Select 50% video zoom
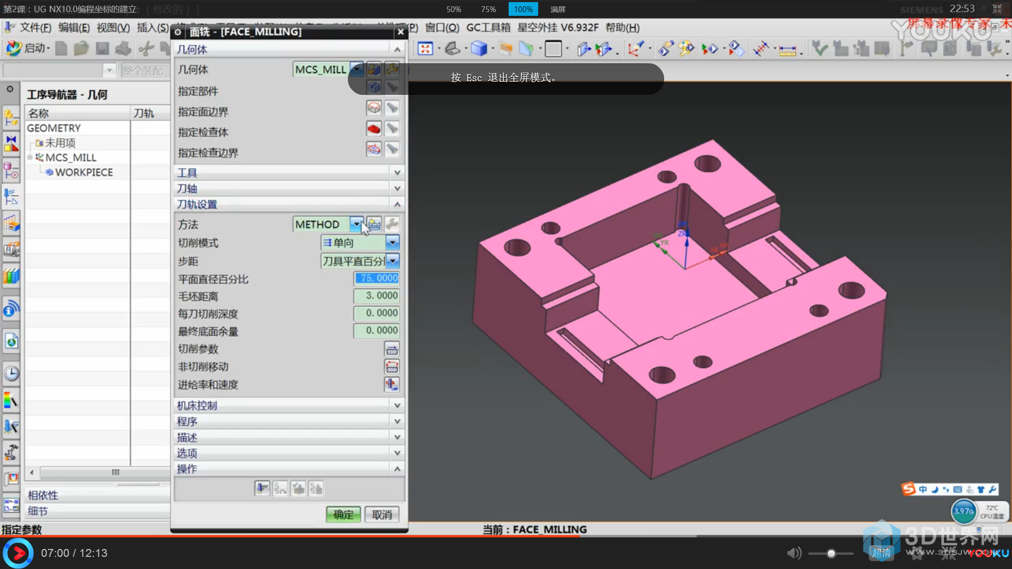Image resolution: width=1012 pixels, height=569 pixels. coord(454,9)
